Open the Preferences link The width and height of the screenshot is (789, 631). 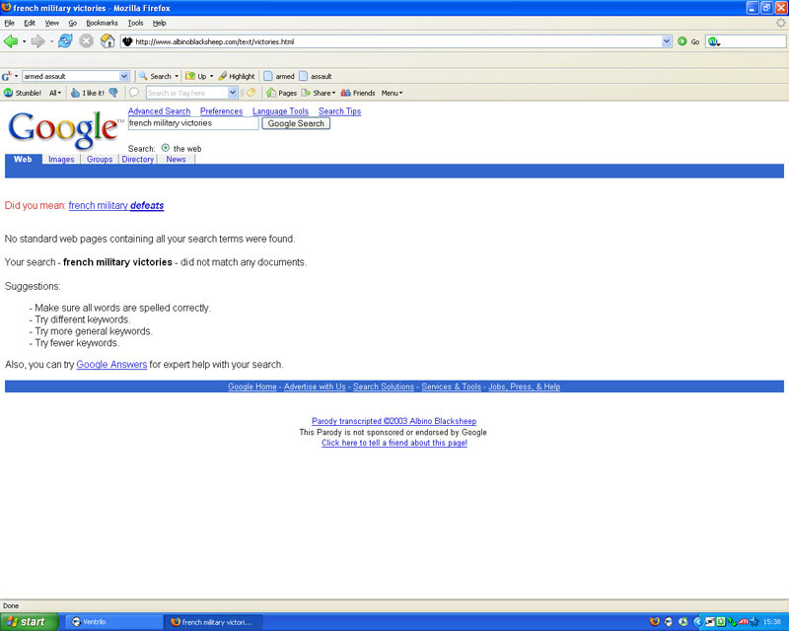tap(221, 111)
